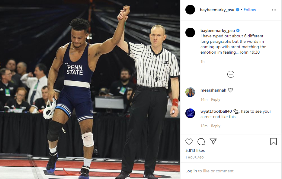Screen dimensions: 282x179
Task: Follow baybeemarky_psu
Action: [250, 10]
